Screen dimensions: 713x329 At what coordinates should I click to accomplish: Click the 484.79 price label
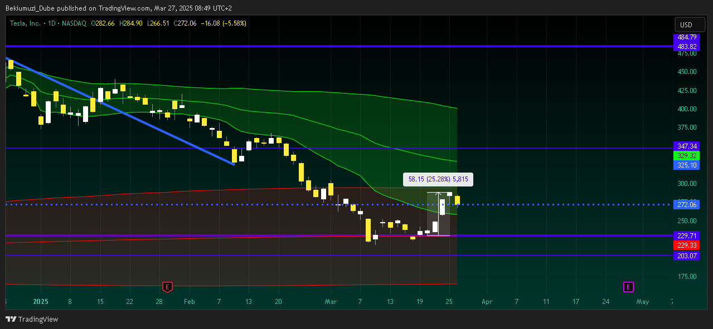click(686, 38)
